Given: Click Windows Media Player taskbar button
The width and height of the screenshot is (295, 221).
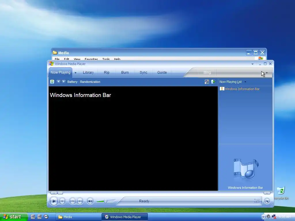Looking at the screenshot, I should pos(125,217).
